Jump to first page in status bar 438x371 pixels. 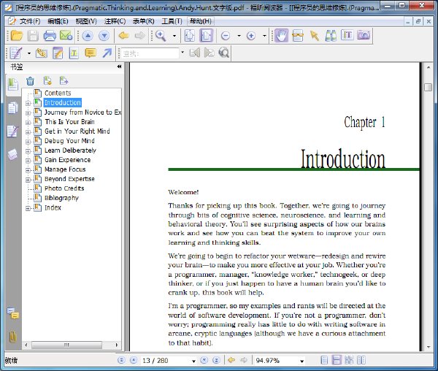[121, 360]
